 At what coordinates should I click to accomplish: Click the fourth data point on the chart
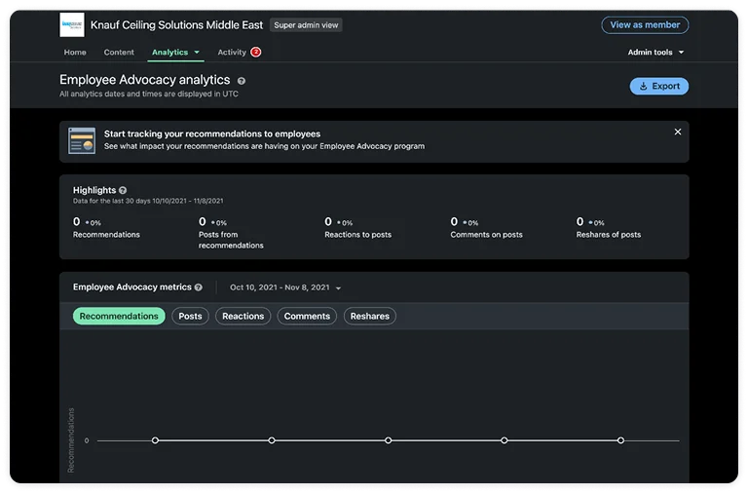pos(505,440)
